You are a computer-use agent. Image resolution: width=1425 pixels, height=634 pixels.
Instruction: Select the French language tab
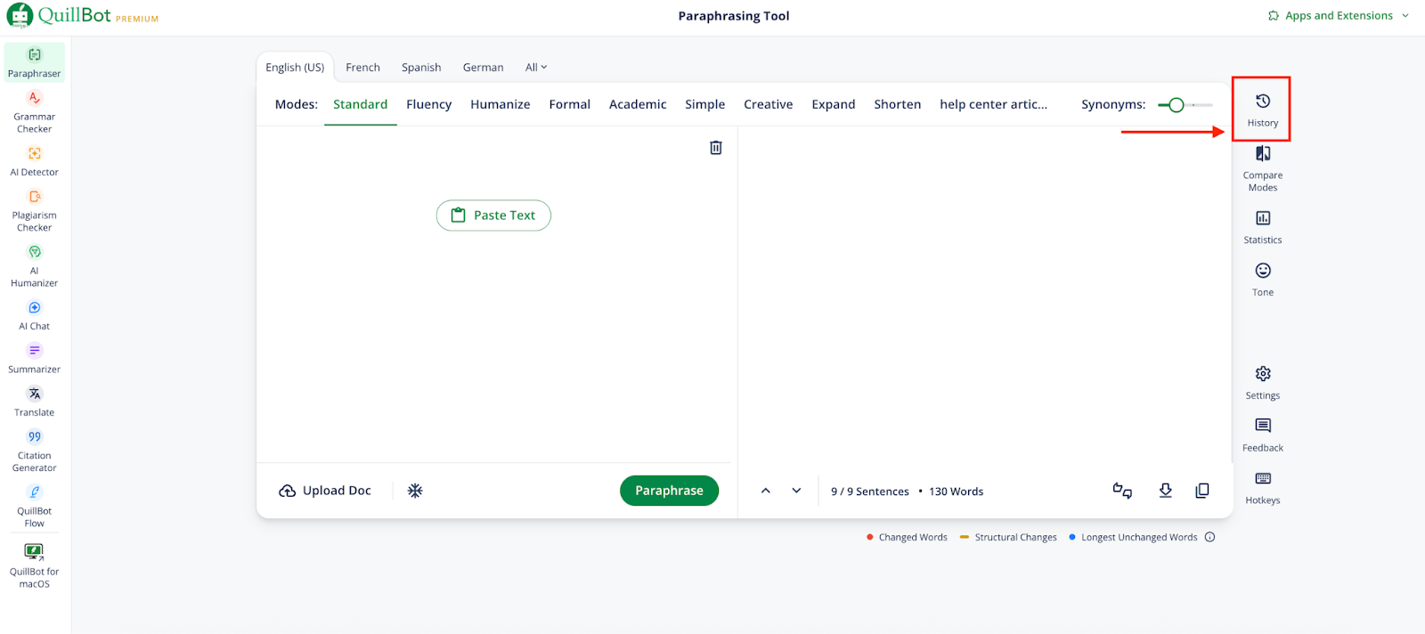point(362,68)
